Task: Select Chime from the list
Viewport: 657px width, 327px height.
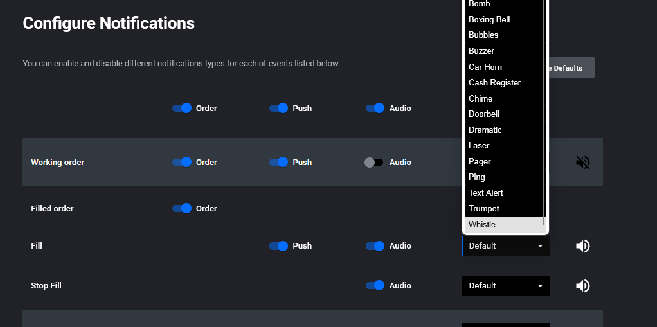Action: pyautogui.click(x=503, y=98)
